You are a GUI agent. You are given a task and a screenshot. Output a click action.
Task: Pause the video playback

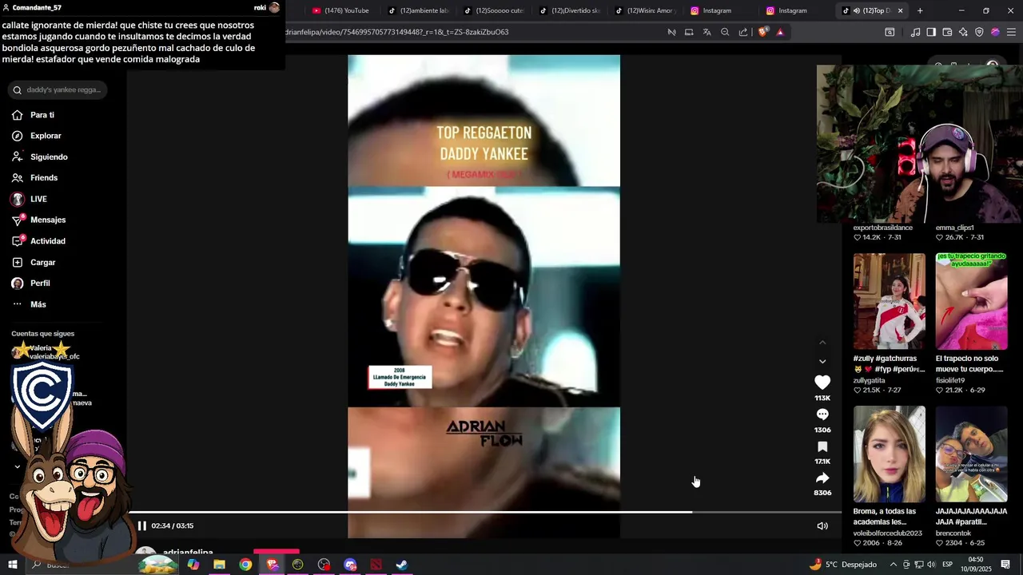point(141,525)
